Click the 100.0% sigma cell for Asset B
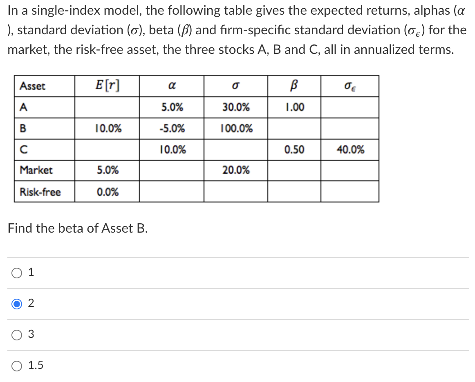475x382 pixels. (235, 128)
